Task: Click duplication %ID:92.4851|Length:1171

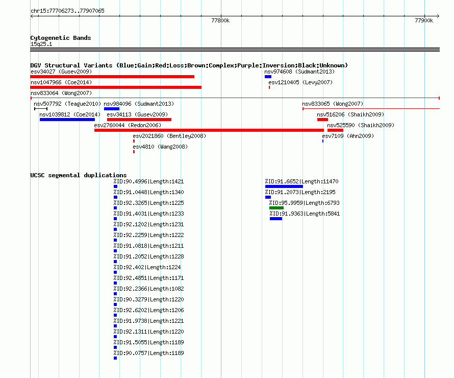Action: coord(148,278)
